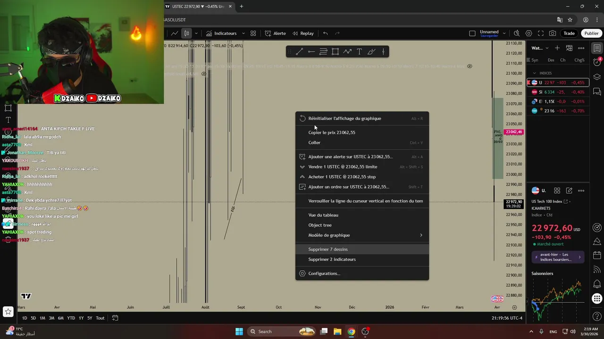This screenshot has height=339, width=604.
Task: Open advanced view table icon in watchlist
Action: (569, 48)
